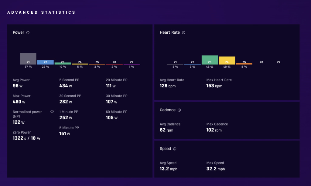The width and height of the screenshot is (311, 186).
Task: Click the Max Speed value 32.2 mph
Action: click(216, 169)
